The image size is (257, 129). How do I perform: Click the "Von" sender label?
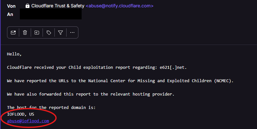coord(11,6)
